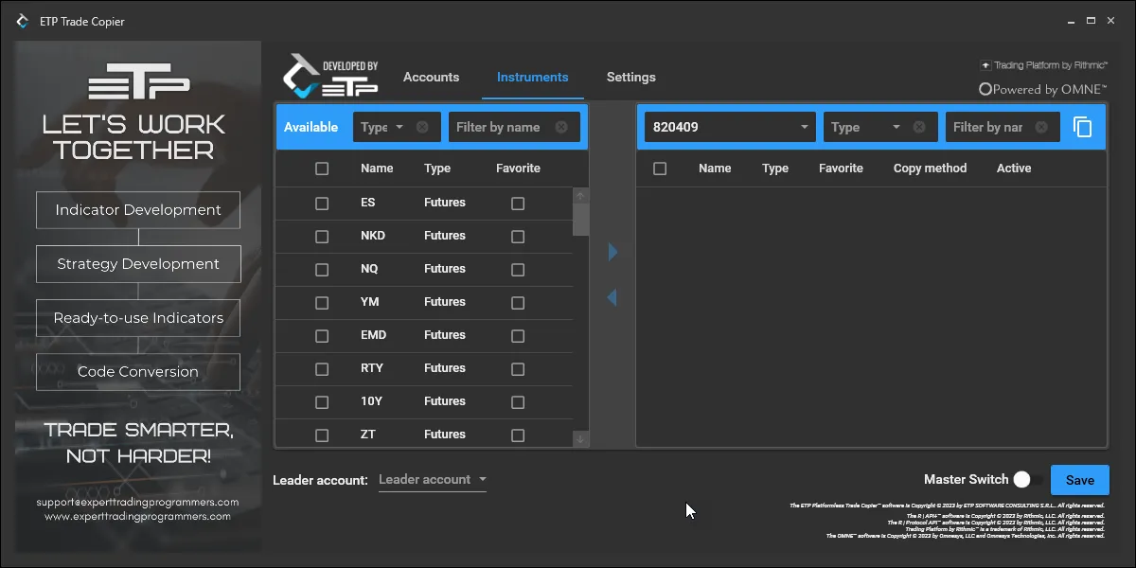Viewport: 1136px width, 568px height.
Task: Click the copy instruments icon
Action: click(1083, 127)
